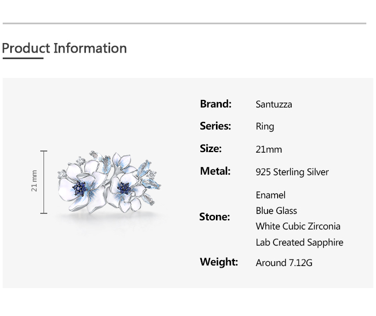Click the Series: label

(215, 126)
